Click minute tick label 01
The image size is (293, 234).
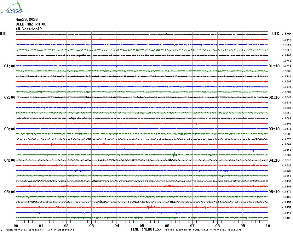41,226
